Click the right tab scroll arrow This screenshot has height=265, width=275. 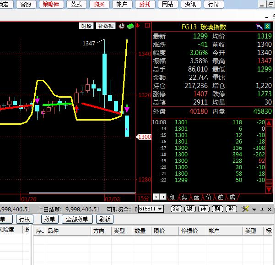tap(163, 197)
